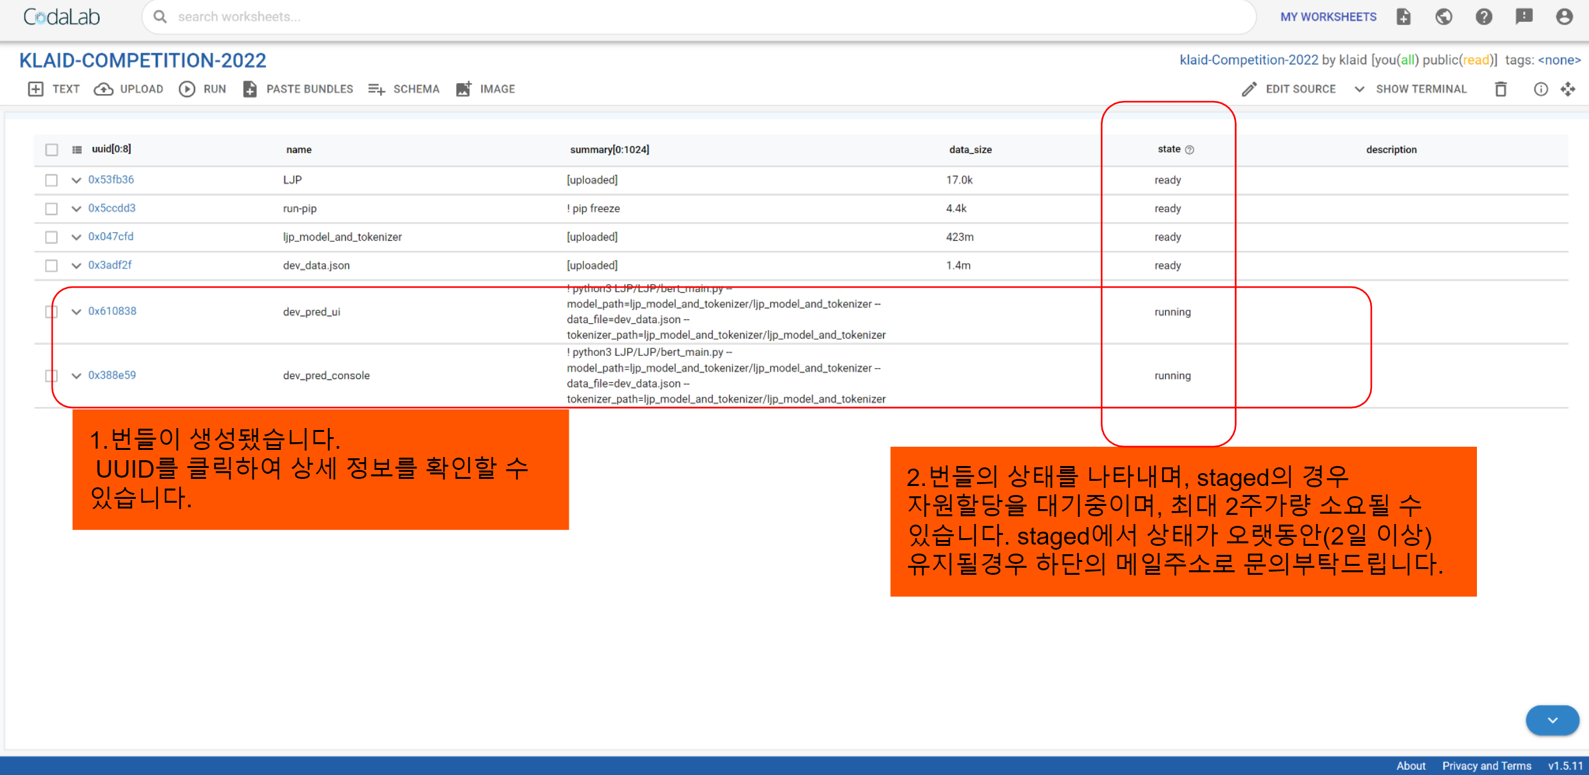1589x775 pixels.
Task: Expand the 0x53fb36 bundle row
Action: tap(75, 180)
